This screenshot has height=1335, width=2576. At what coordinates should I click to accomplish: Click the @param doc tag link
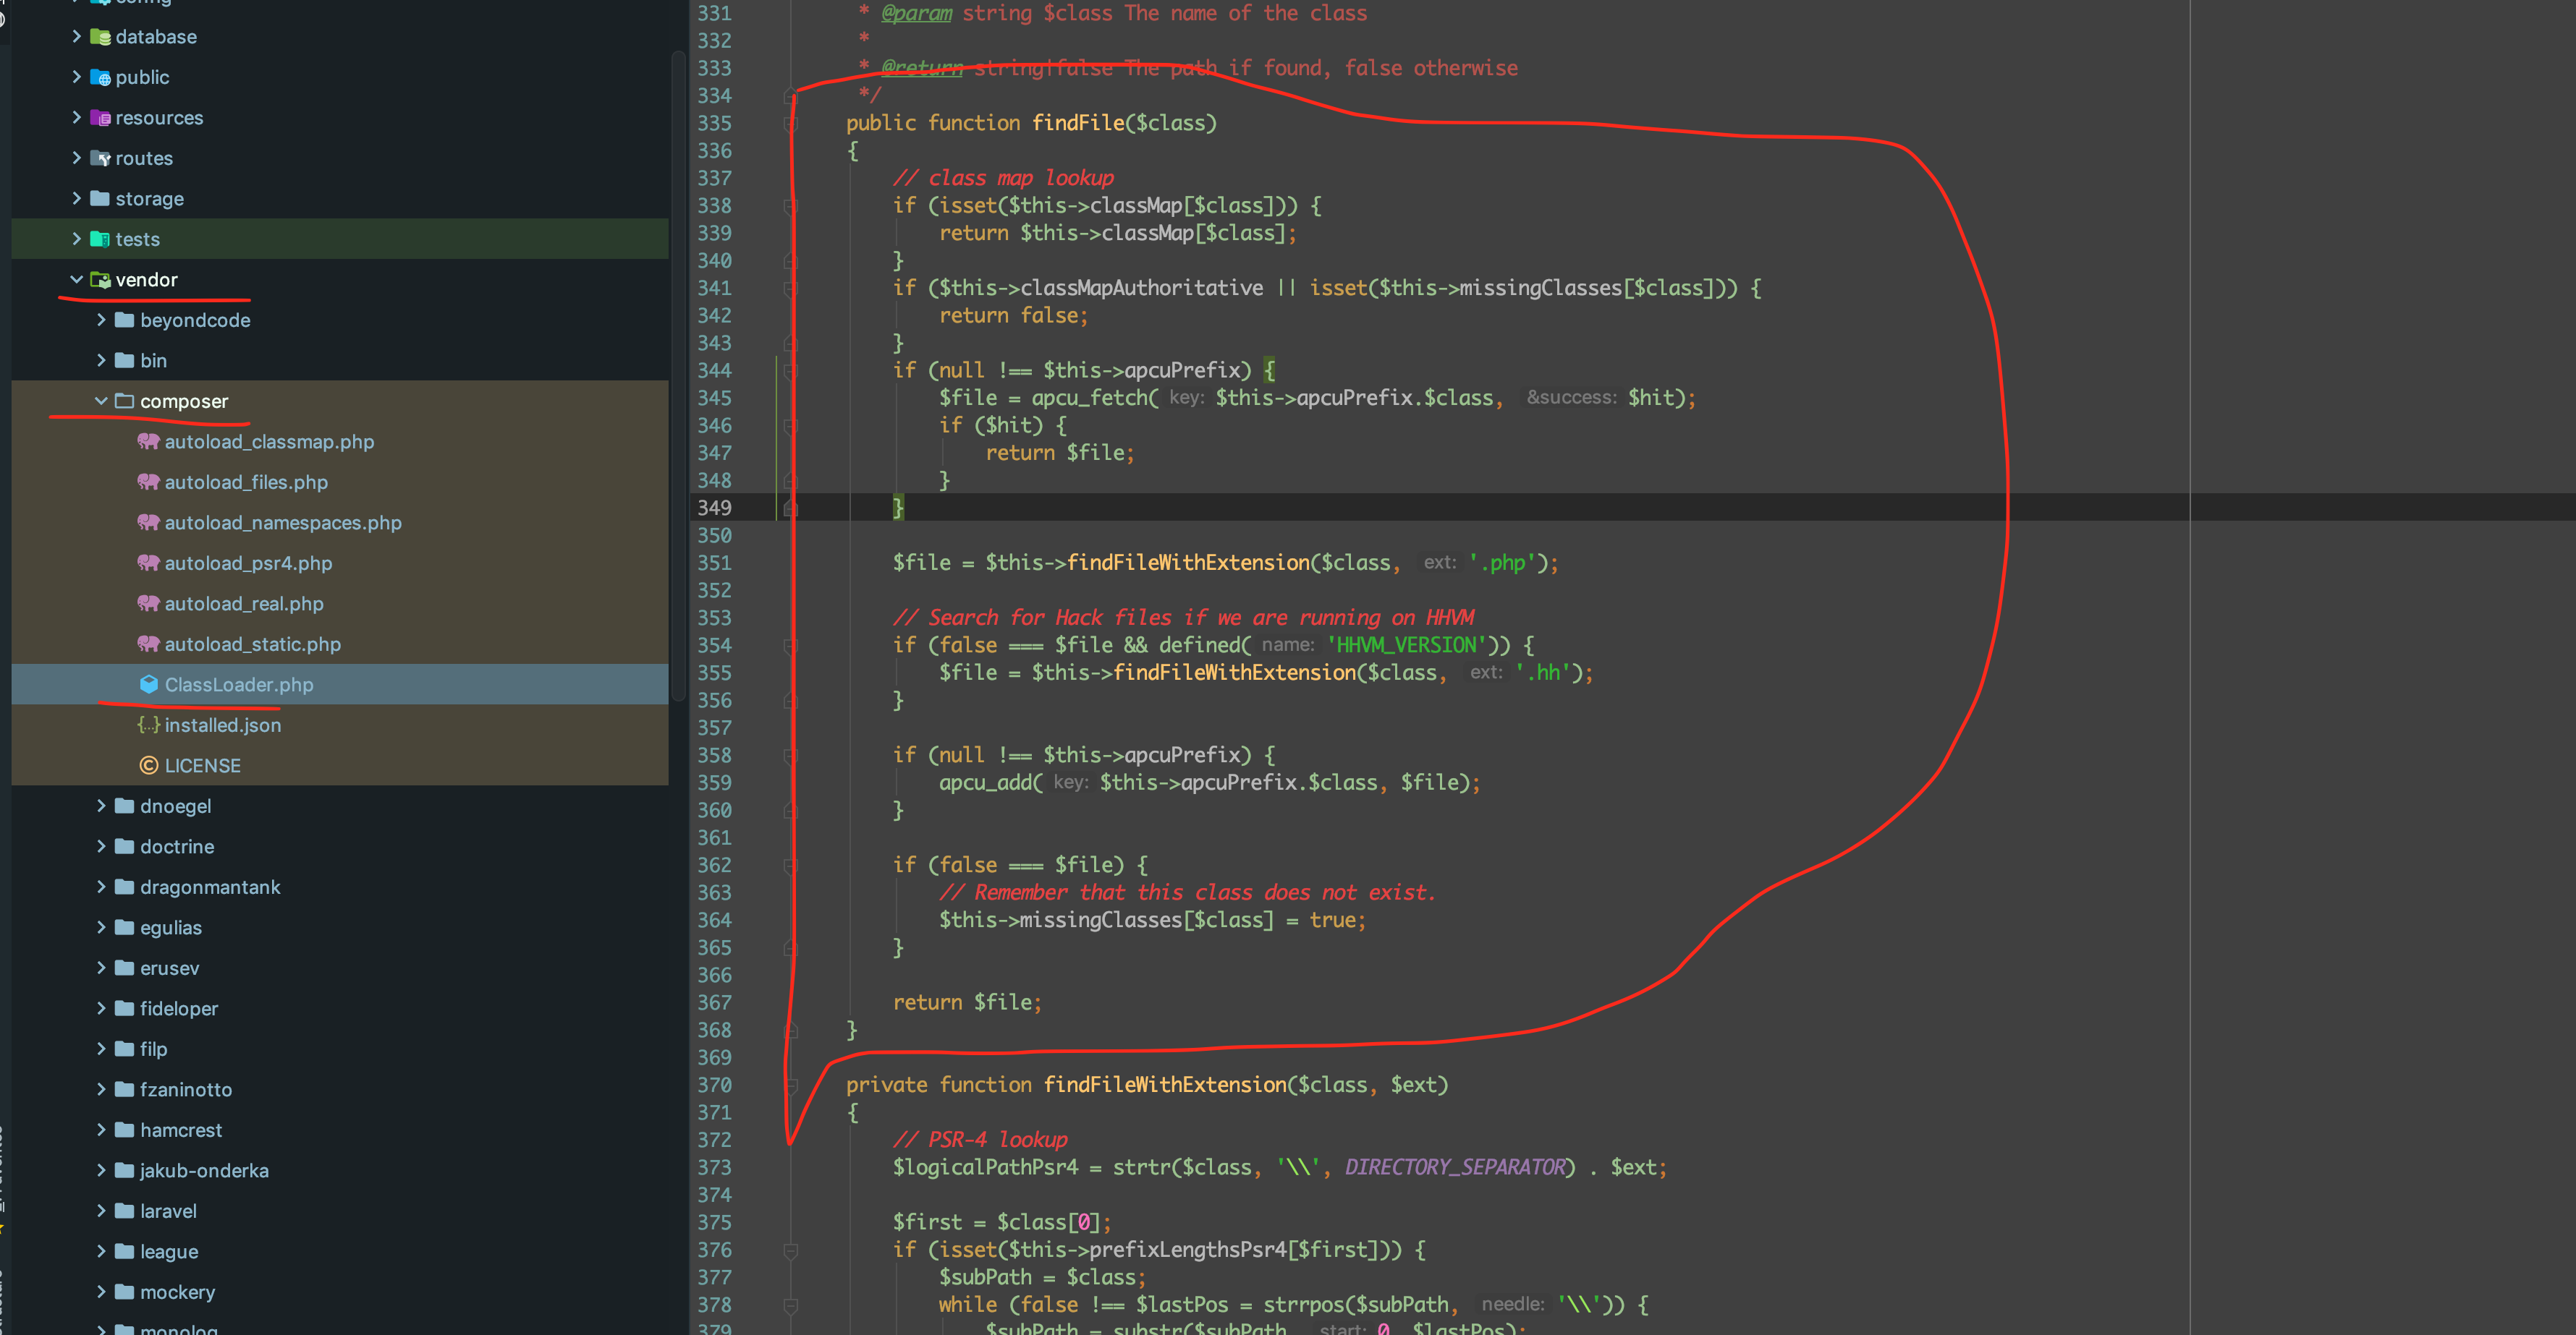[916, 13]
